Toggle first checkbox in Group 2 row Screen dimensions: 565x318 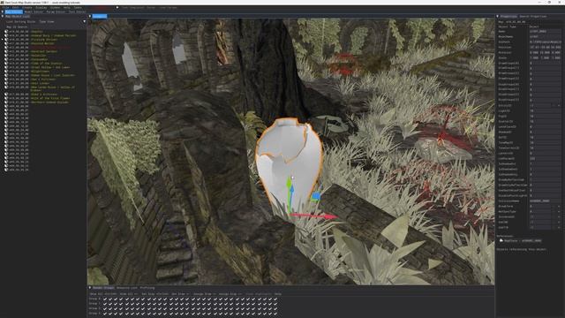pos(105,308)
